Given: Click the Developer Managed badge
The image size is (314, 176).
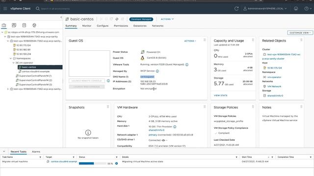Looking at the screenshot, I should tap(141, 19).
